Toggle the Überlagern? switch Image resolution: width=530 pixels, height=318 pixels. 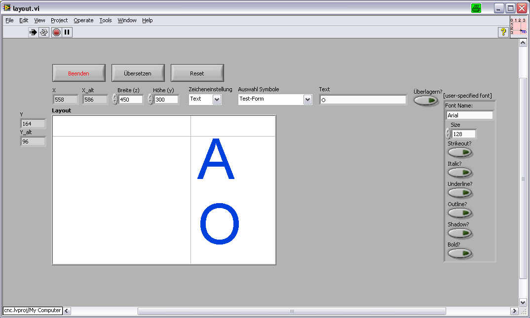tap(425, 101)
